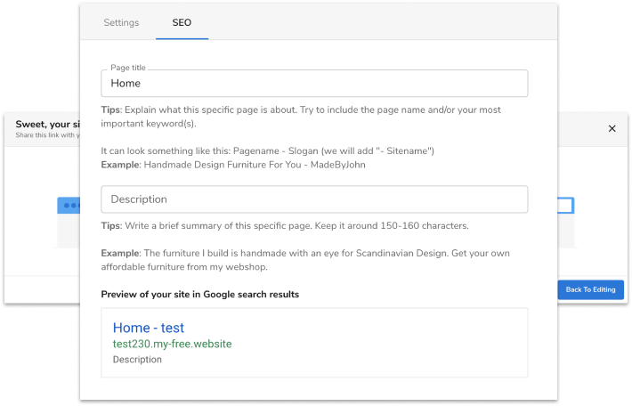Viewport: 632px width, 406px height.
Task: Click the browser window dots in mockup
Action: coord(69,205)
